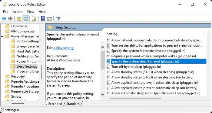Click the blue Help question-mark icon
This screenshot has width=212, height=113.
[x=43, y=18]
